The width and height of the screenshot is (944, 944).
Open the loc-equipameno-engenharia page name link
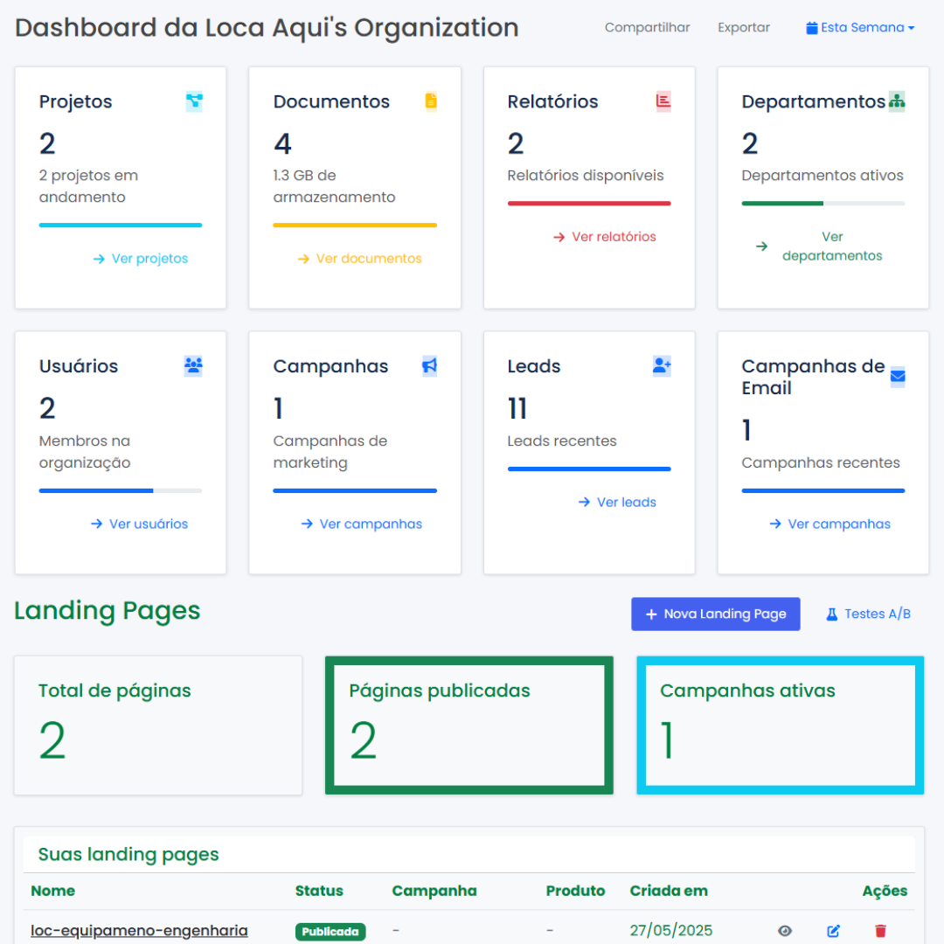(x=139, y=931)
